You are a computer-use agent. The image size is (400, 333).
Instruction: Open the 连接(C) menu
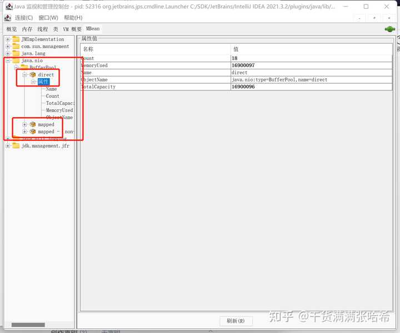[24, 18]
